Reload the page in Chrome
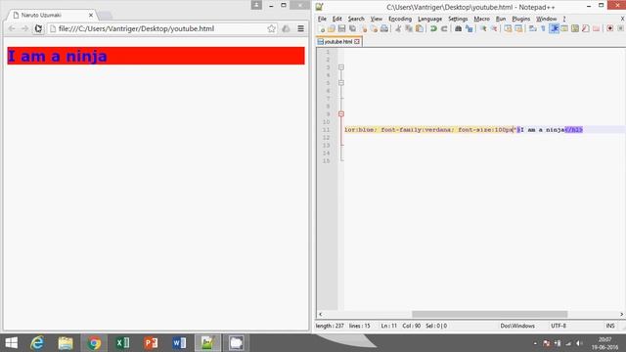This screenshot has height=352, width=626. (38, 28)
